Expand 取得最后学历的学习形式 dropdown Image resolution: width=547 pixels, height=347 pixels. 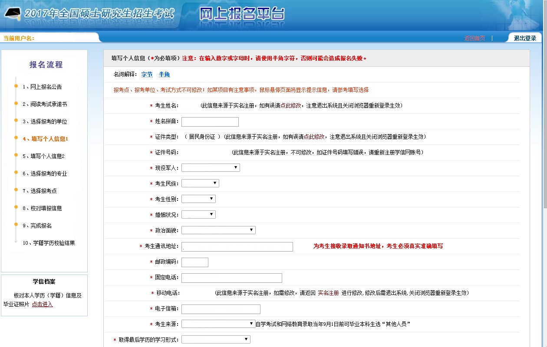pos(216,339)
